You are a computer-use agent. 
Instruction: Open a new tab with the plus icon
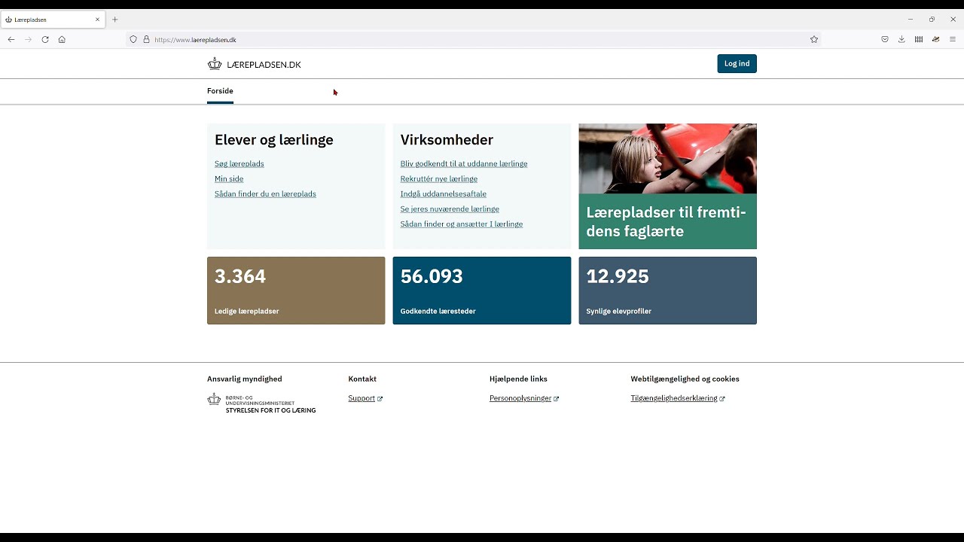click(x=115, y=20)
